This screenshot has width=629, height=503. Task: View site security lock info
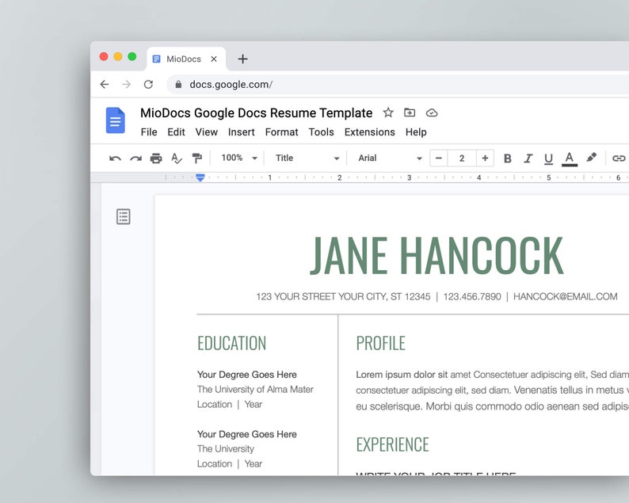pos(178,84)
